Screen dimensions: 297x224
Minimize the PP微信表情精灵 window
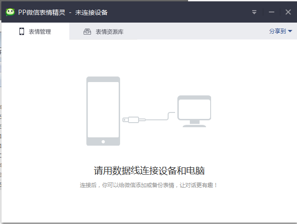click(x=272, y=12)
